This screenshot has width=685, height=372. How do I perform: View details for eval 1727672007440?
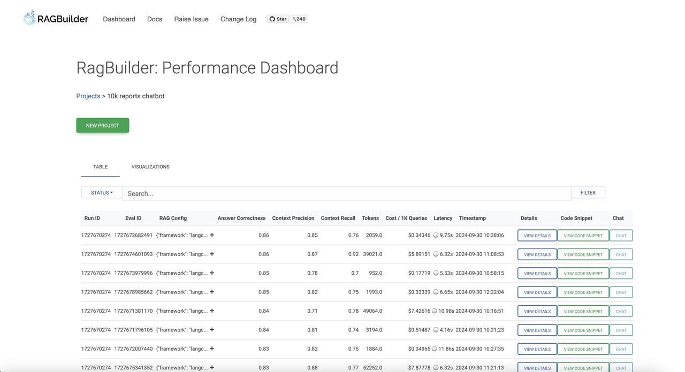click(537, 350)
